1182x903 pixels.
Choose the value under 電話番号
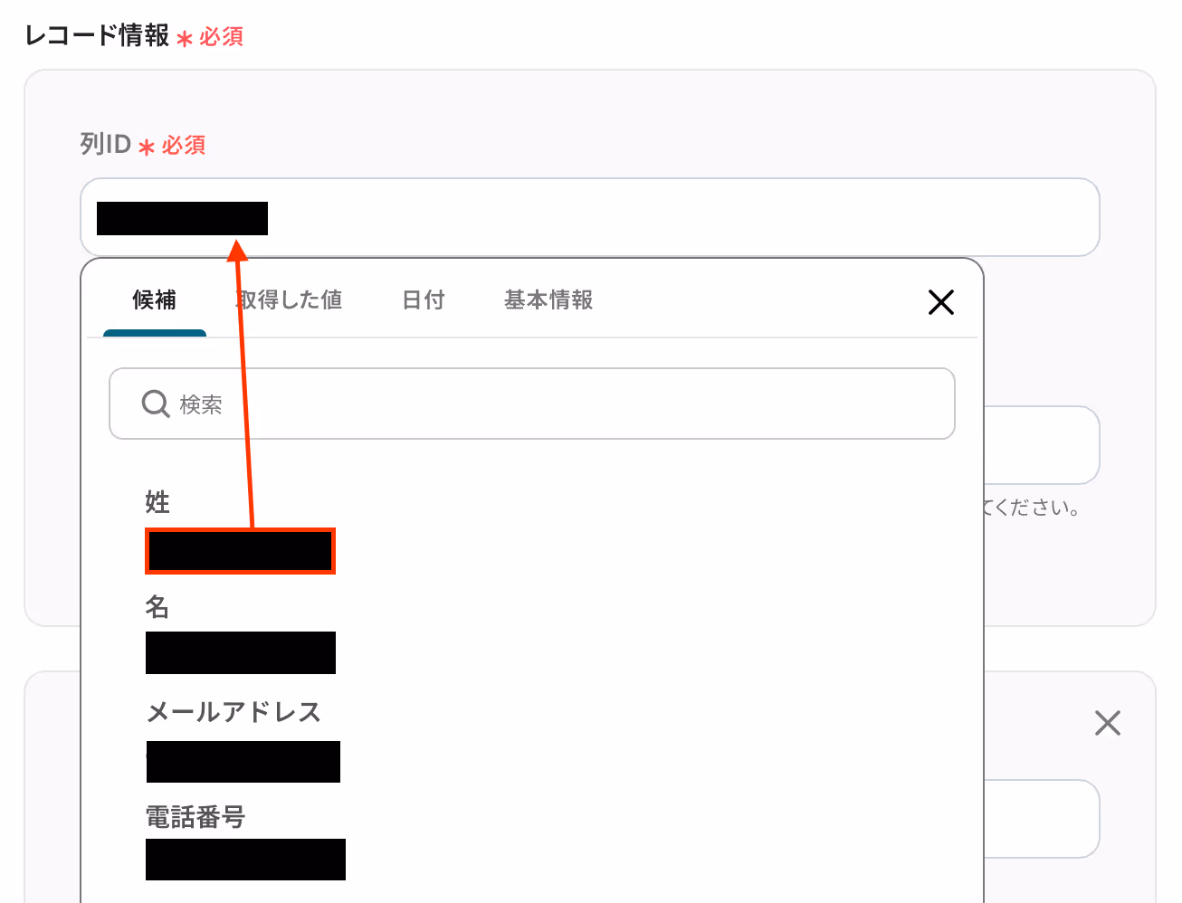245,860
